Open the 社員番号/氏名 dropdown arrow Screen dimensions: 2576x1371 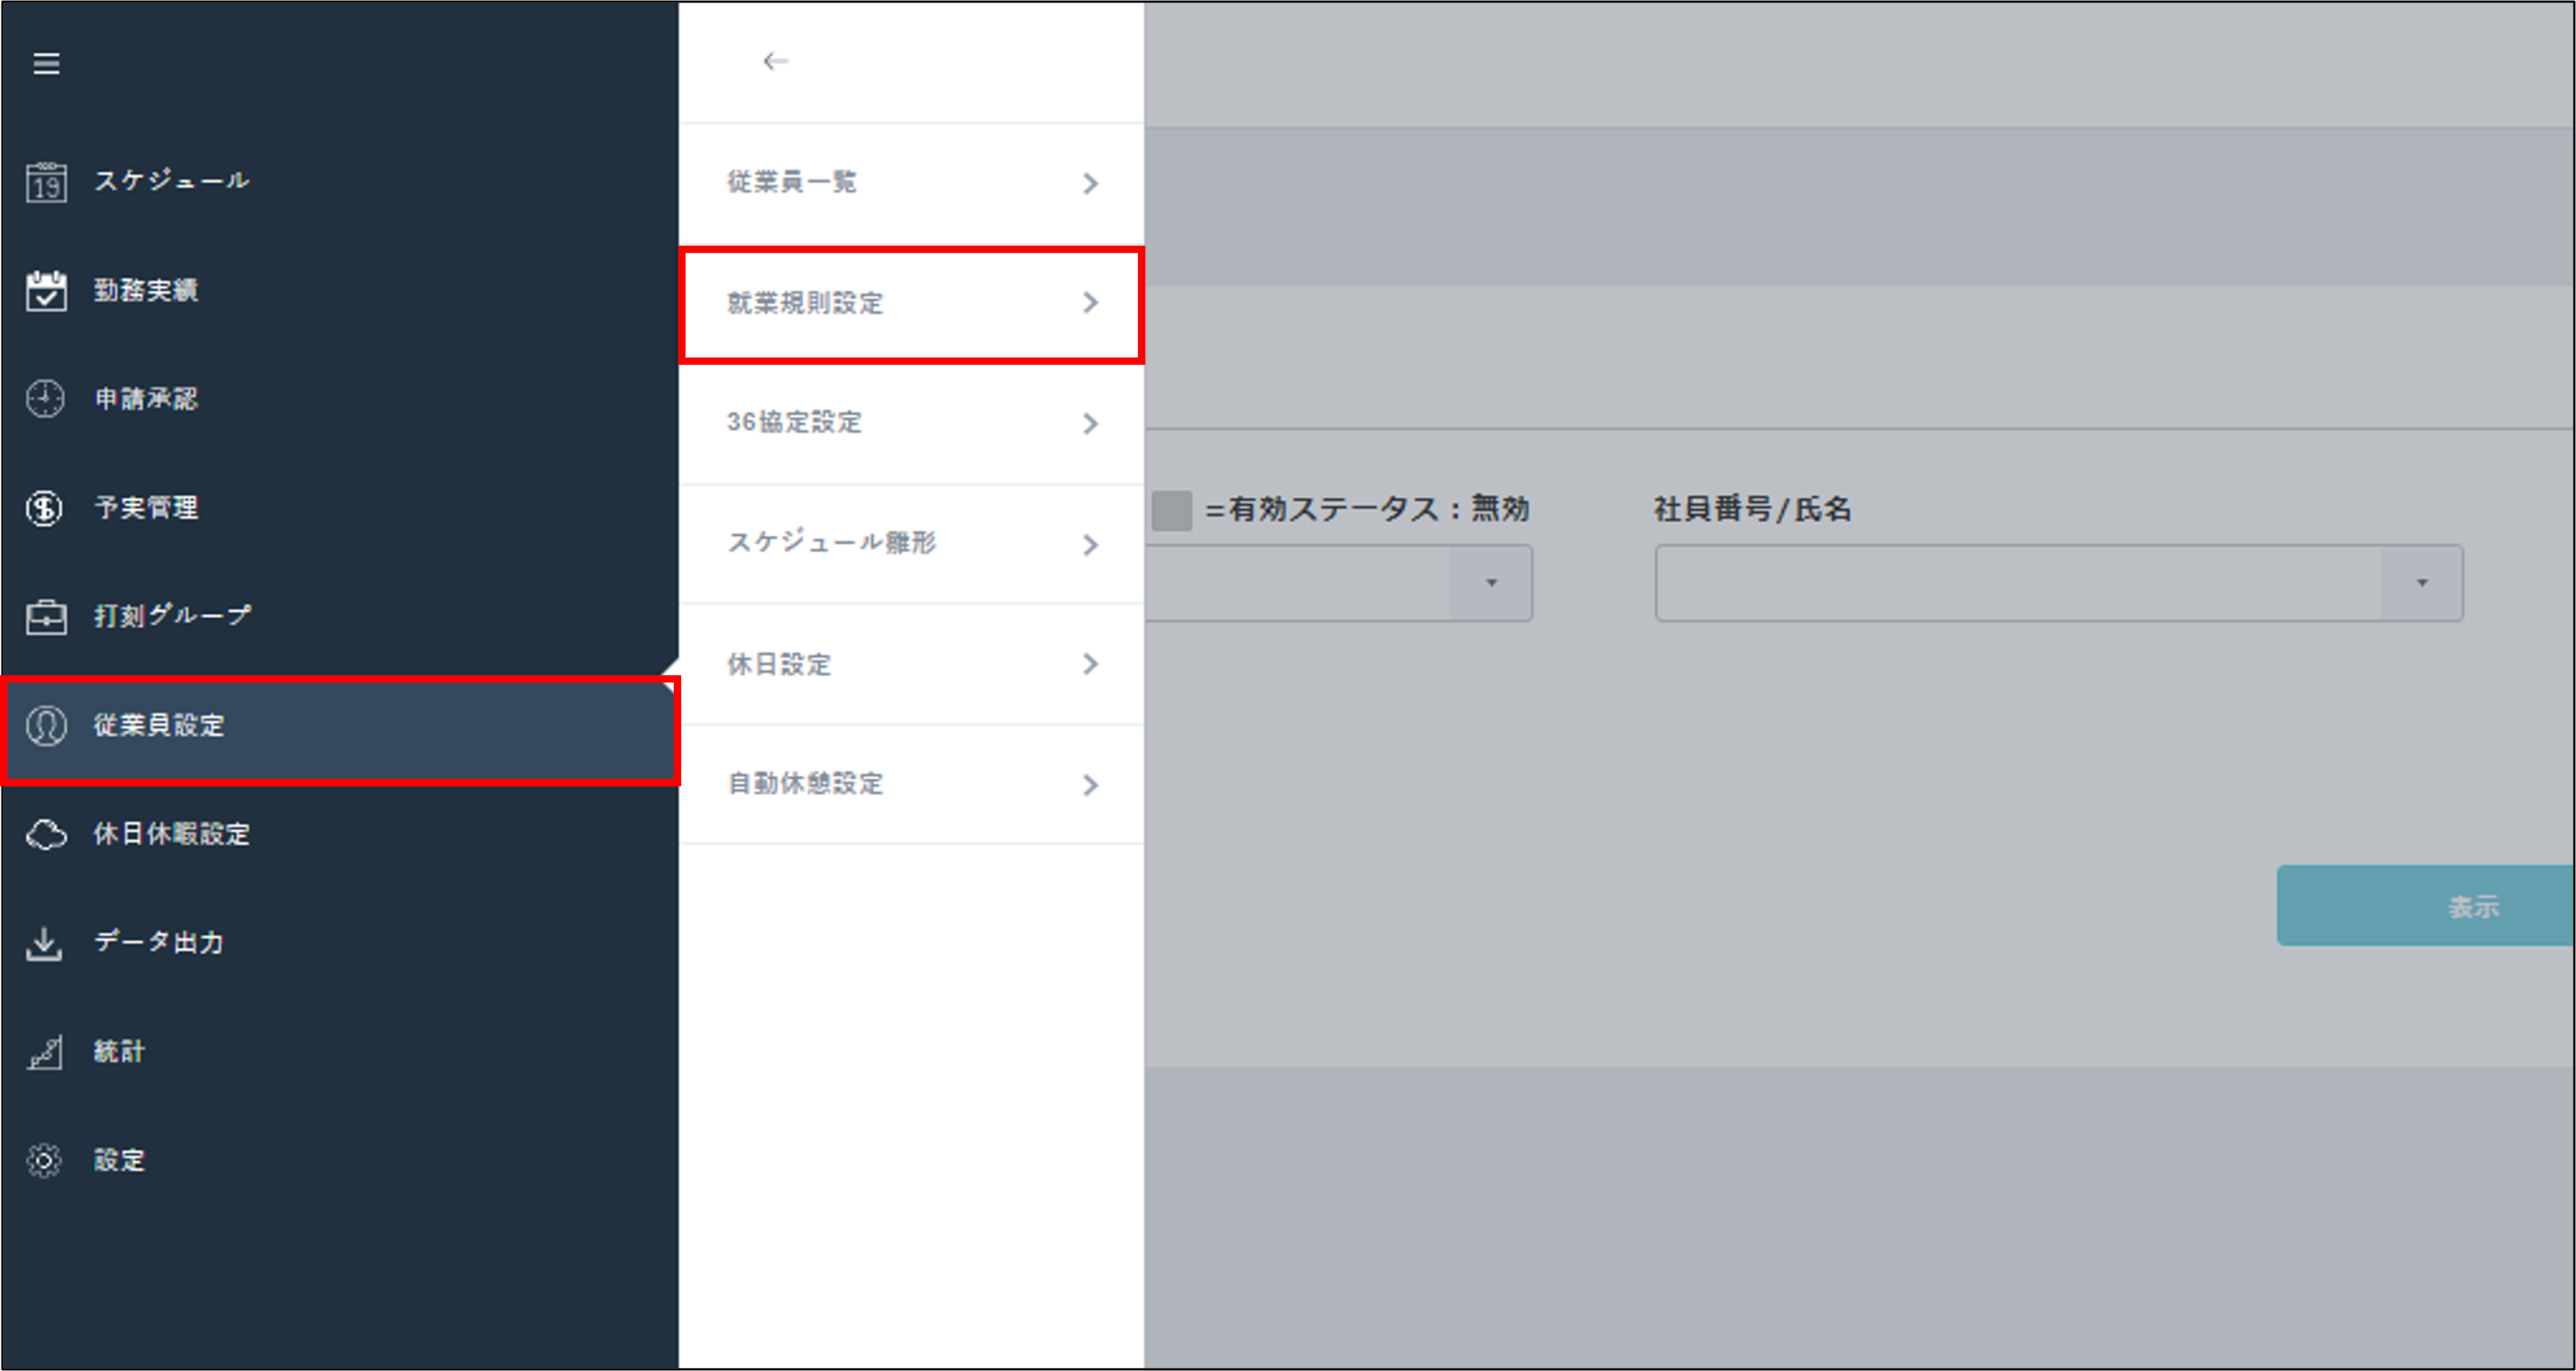2422,583
